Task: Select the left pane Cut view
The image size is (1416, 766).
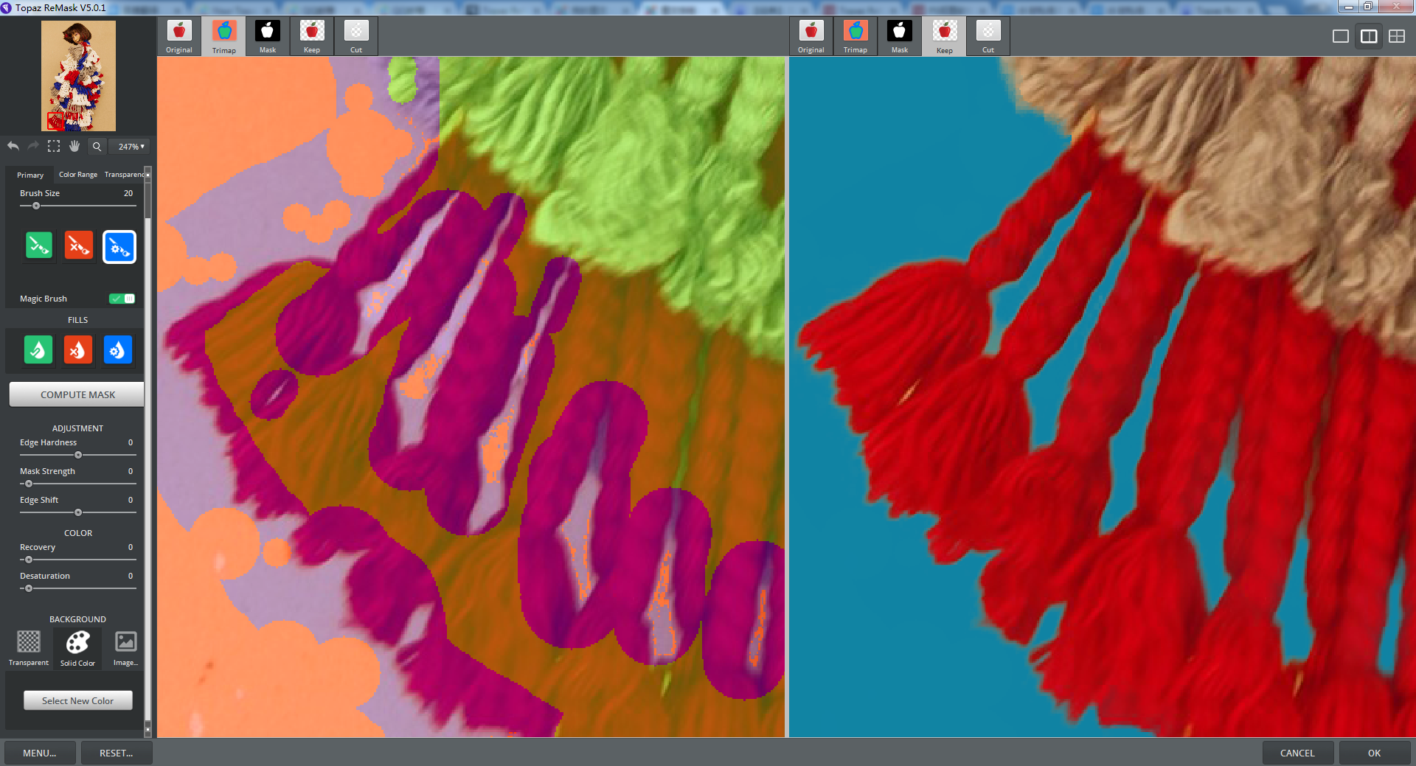Action: click(x=356, y=36)
